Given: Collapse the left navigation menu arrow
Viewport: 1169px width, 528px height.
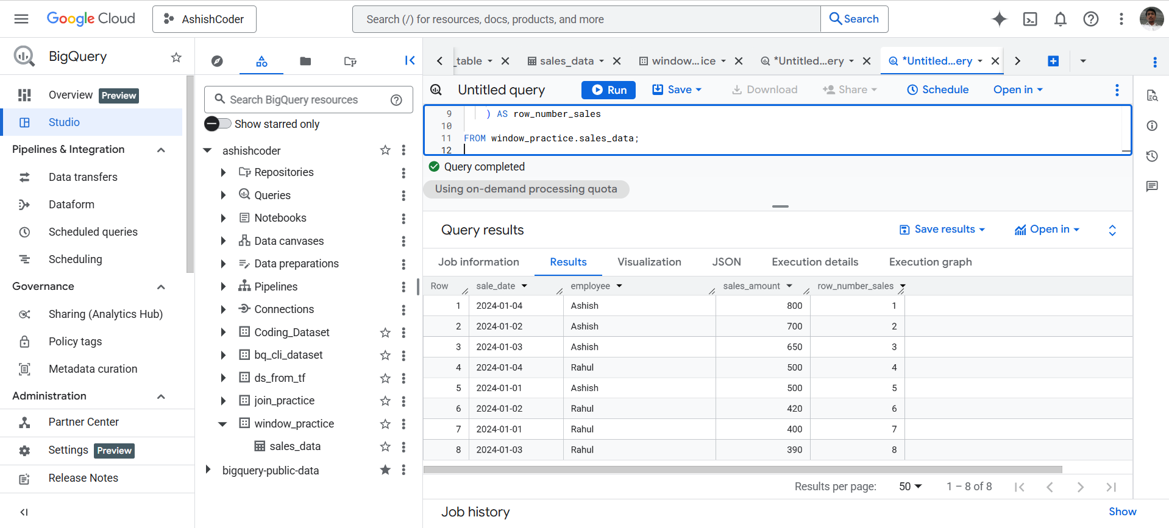Looking at the screenshot, I should [24, 512].
